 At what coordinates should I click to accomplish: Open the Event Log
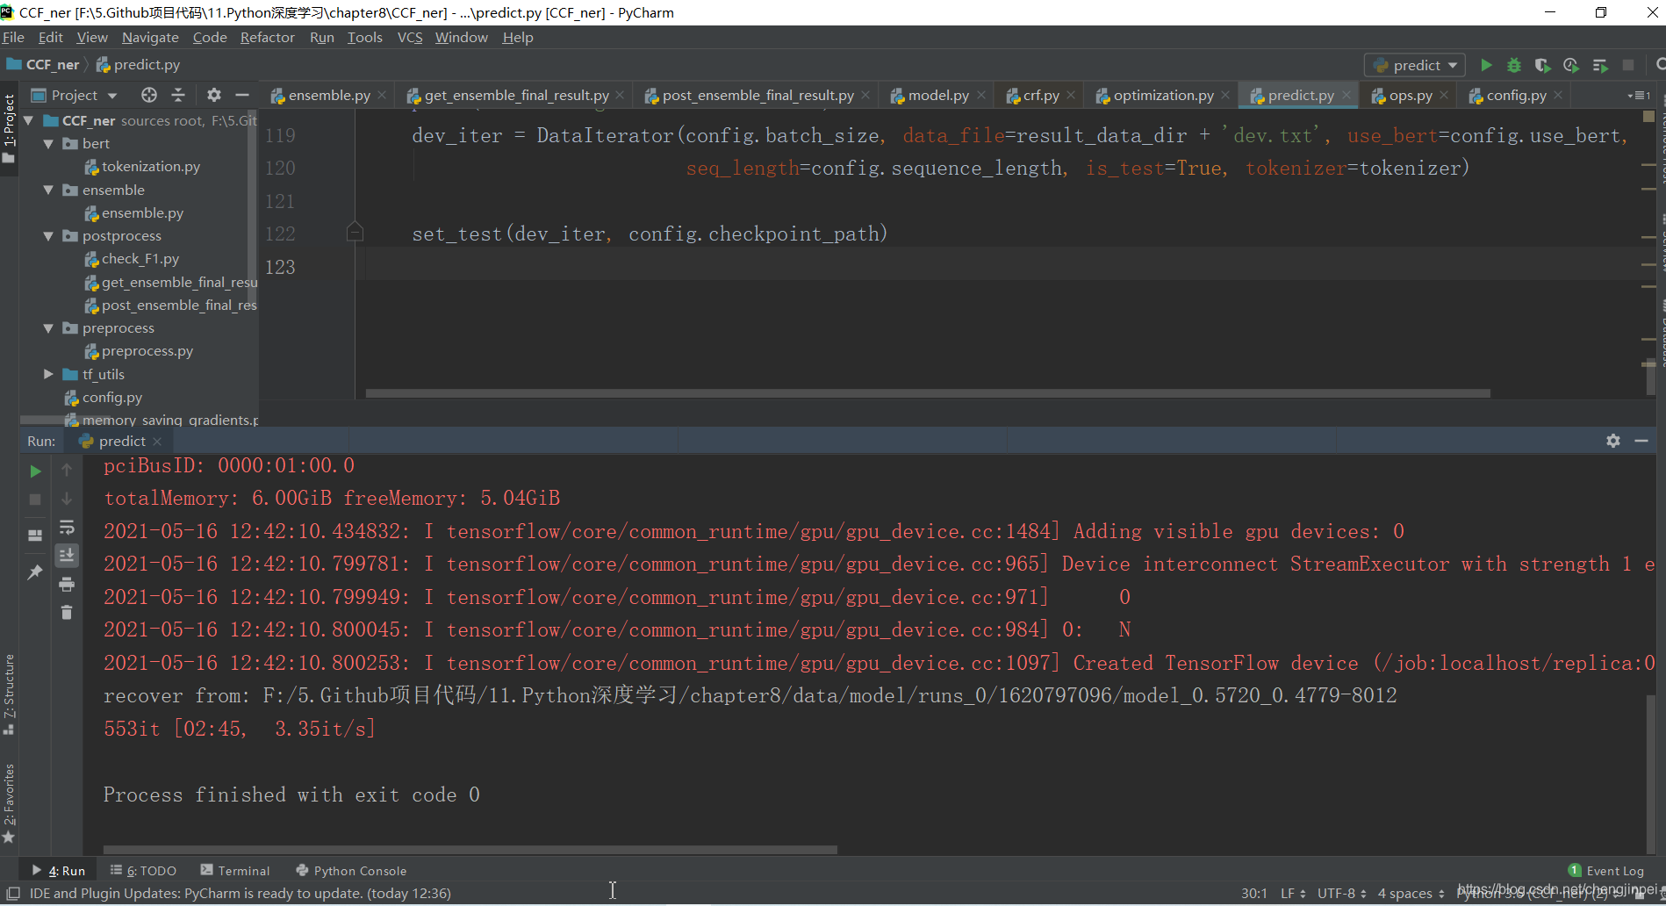1606,870
